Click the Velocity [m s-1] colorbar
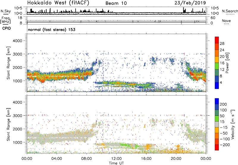 pyautogui.click(x=217, y=124)
